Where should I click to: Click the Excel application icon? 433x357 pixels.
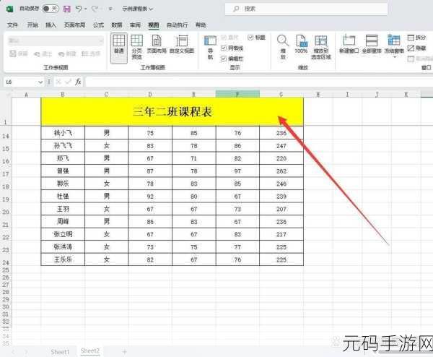tap(10, 9)
